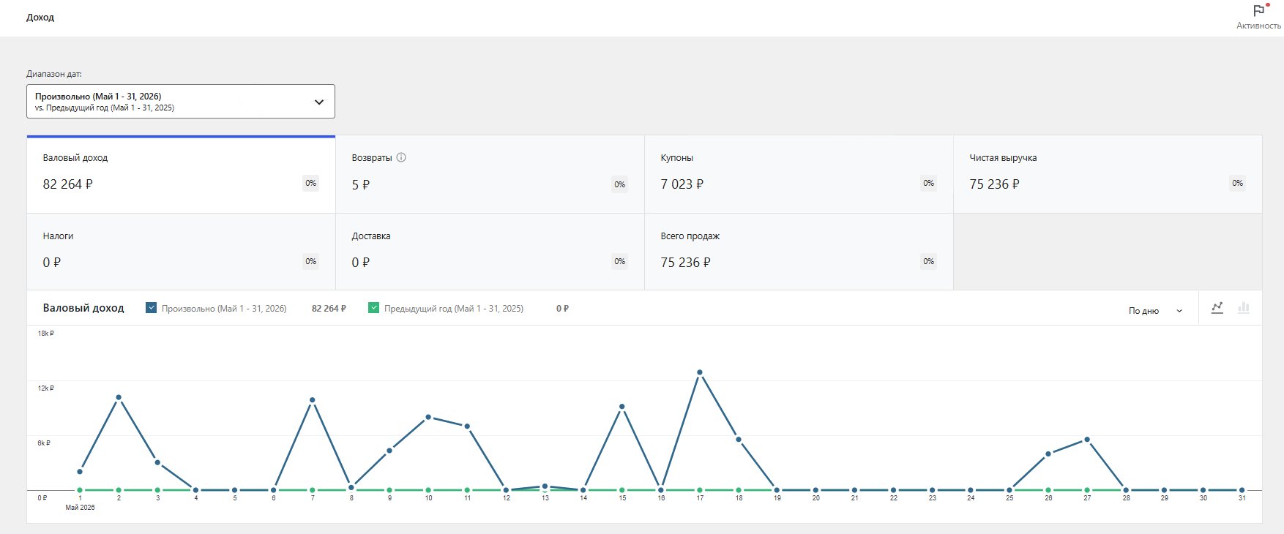This screenshot has height=534, width=1284.
Task: Select the Купоны summary card
Action: [x=799, y=174]
